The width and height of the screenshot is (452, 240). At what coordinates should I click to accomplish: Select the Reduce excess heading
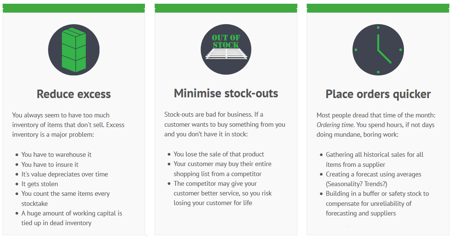74,94
